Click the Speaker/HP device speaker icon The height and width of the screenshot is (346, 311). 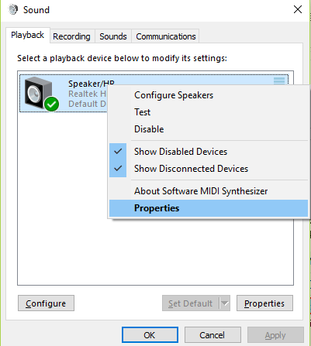[38, 93]
